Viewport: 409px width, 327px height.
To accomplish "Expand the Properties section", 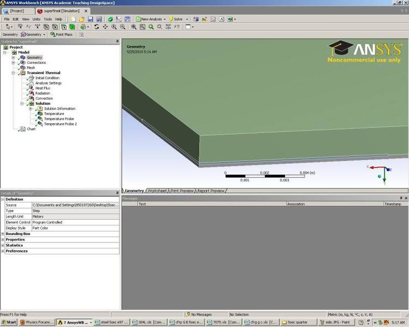I will (3, 240).
